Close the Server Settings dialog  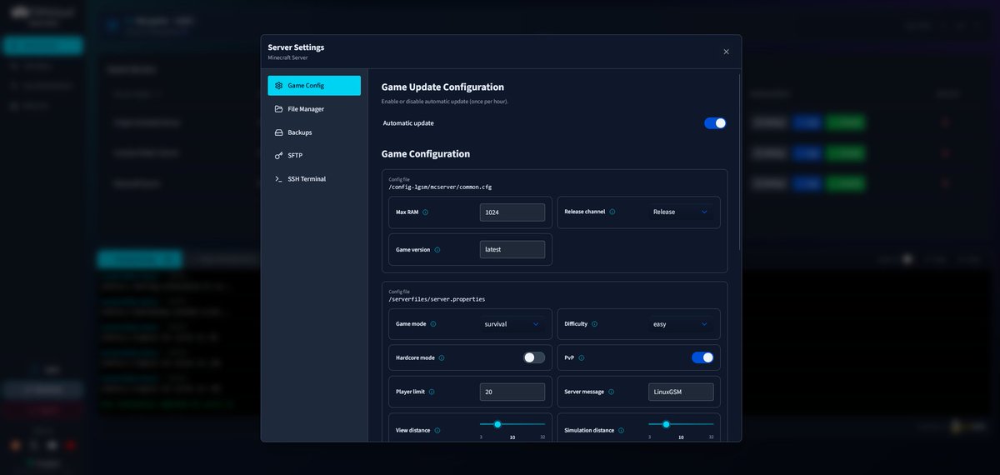pyautogui.click(x=726, y=52)
